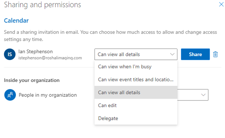Expand the organization permission dropdown chevron
This screenshot has width=225, height=138.
click(203, 95)
